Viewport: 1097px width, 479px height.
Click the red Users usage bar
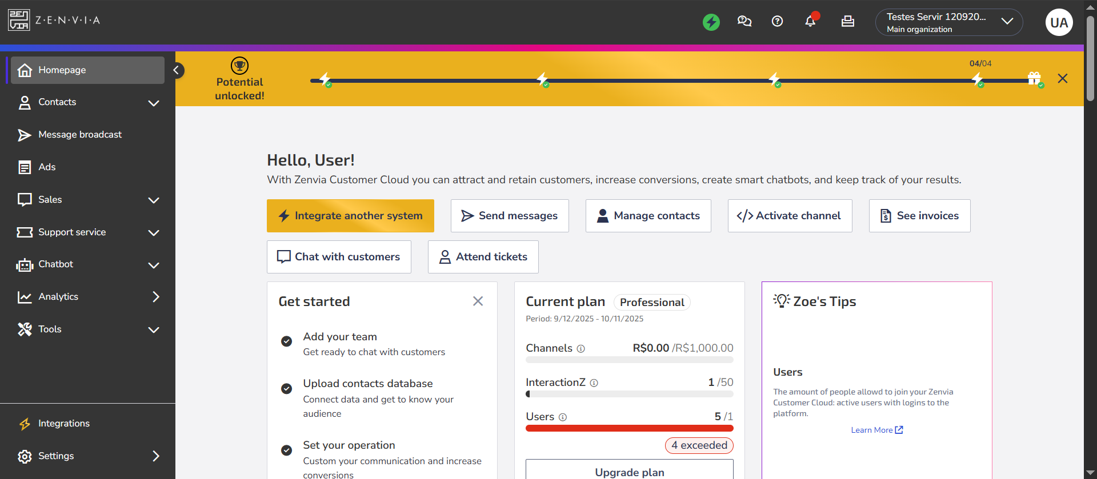[x=630, y=428]
